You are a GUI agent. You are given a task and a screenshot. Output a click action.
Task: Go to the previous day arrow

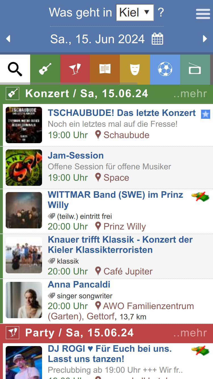8,39
